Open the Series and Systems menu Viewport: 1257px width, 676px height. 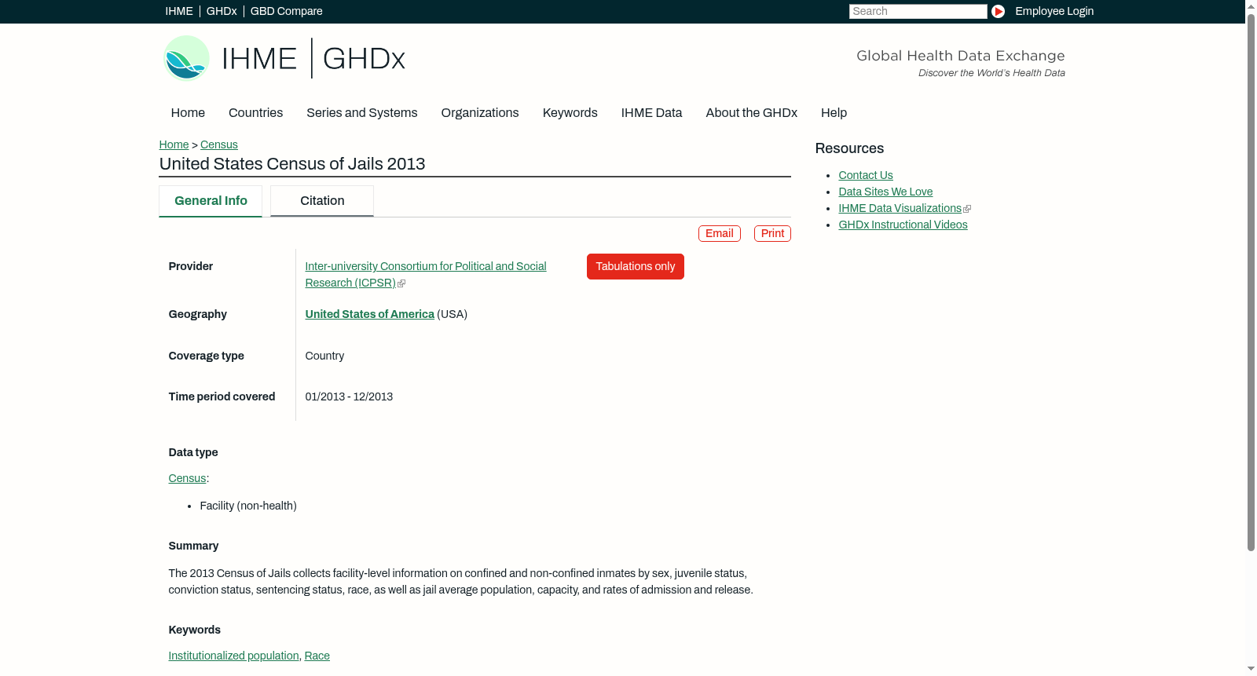click(362, 113)
